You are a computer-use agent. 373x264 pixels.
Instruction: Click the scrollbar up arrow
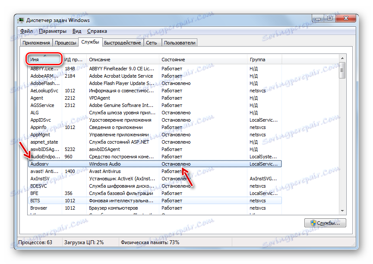[x=342, y=58]
